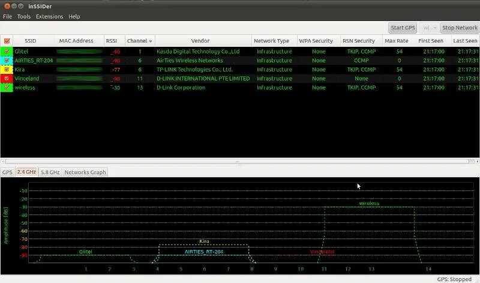The height and width of the screenshot is (283, 480).
Task: Sort by SSID column header
Action: point(31,41)
